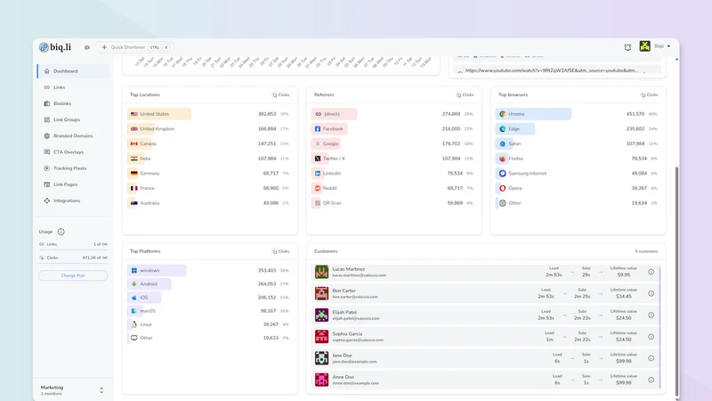Click the Google referrer icon
Image resolution: width=712 pixels, height=401 pixels.
[x=318, y=143]
